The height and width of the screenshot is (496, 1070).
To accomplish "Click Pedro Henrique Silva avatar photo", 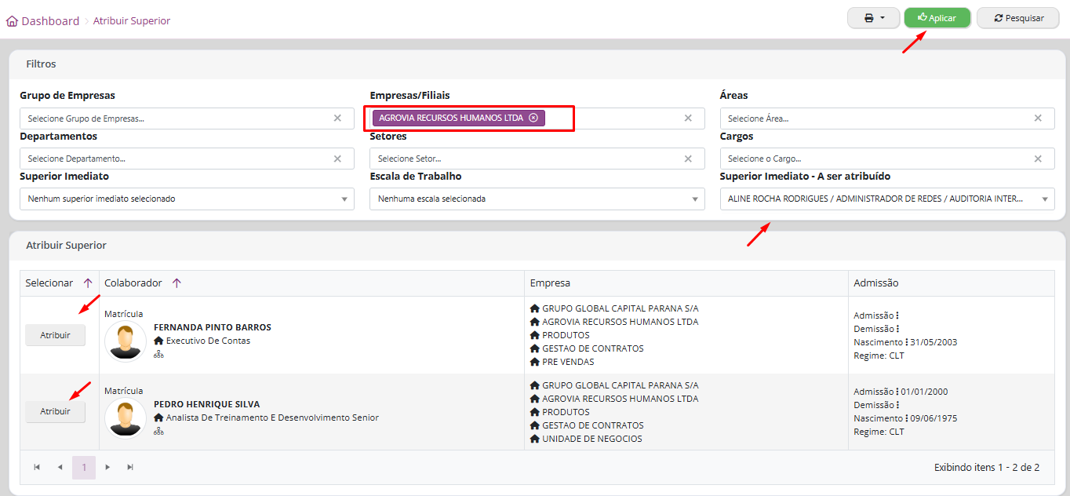I will [126, 418].
